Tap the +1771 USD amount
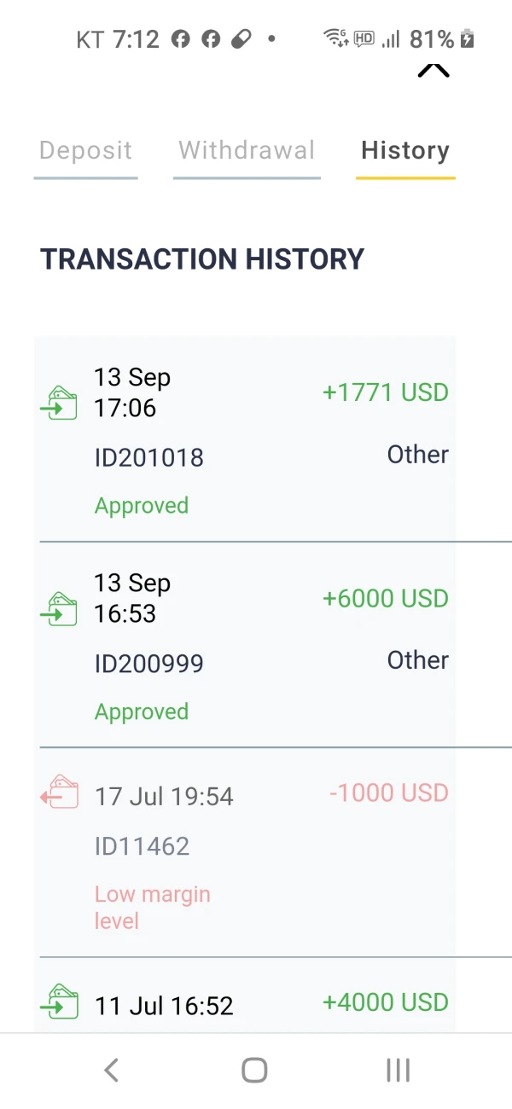 pyautogui.click(x=386, y=392)
